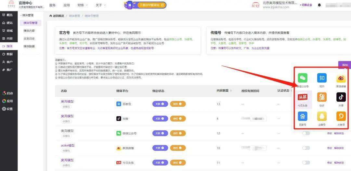Collapse the 媒体管理 submenu group

pos(27,16)
